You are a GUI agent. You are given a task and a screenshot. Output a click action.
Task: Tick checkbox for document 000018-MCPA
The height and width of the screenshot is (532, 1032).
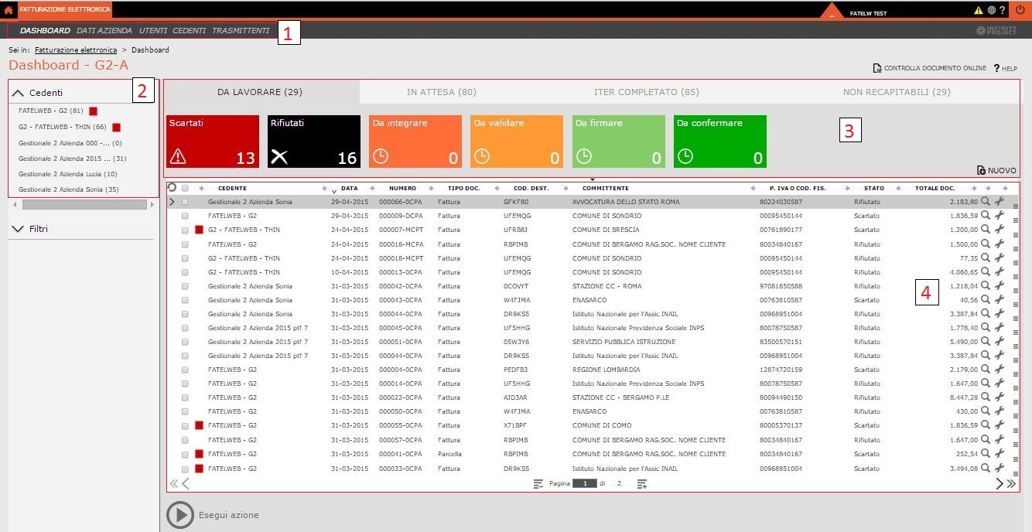(x=185, y=244)
